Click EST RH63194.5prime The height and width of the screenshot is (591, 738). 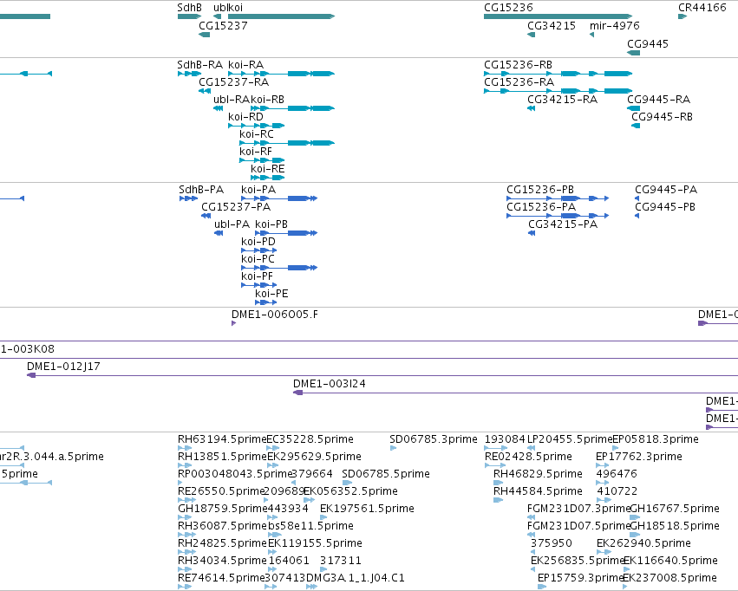[222, 439]
